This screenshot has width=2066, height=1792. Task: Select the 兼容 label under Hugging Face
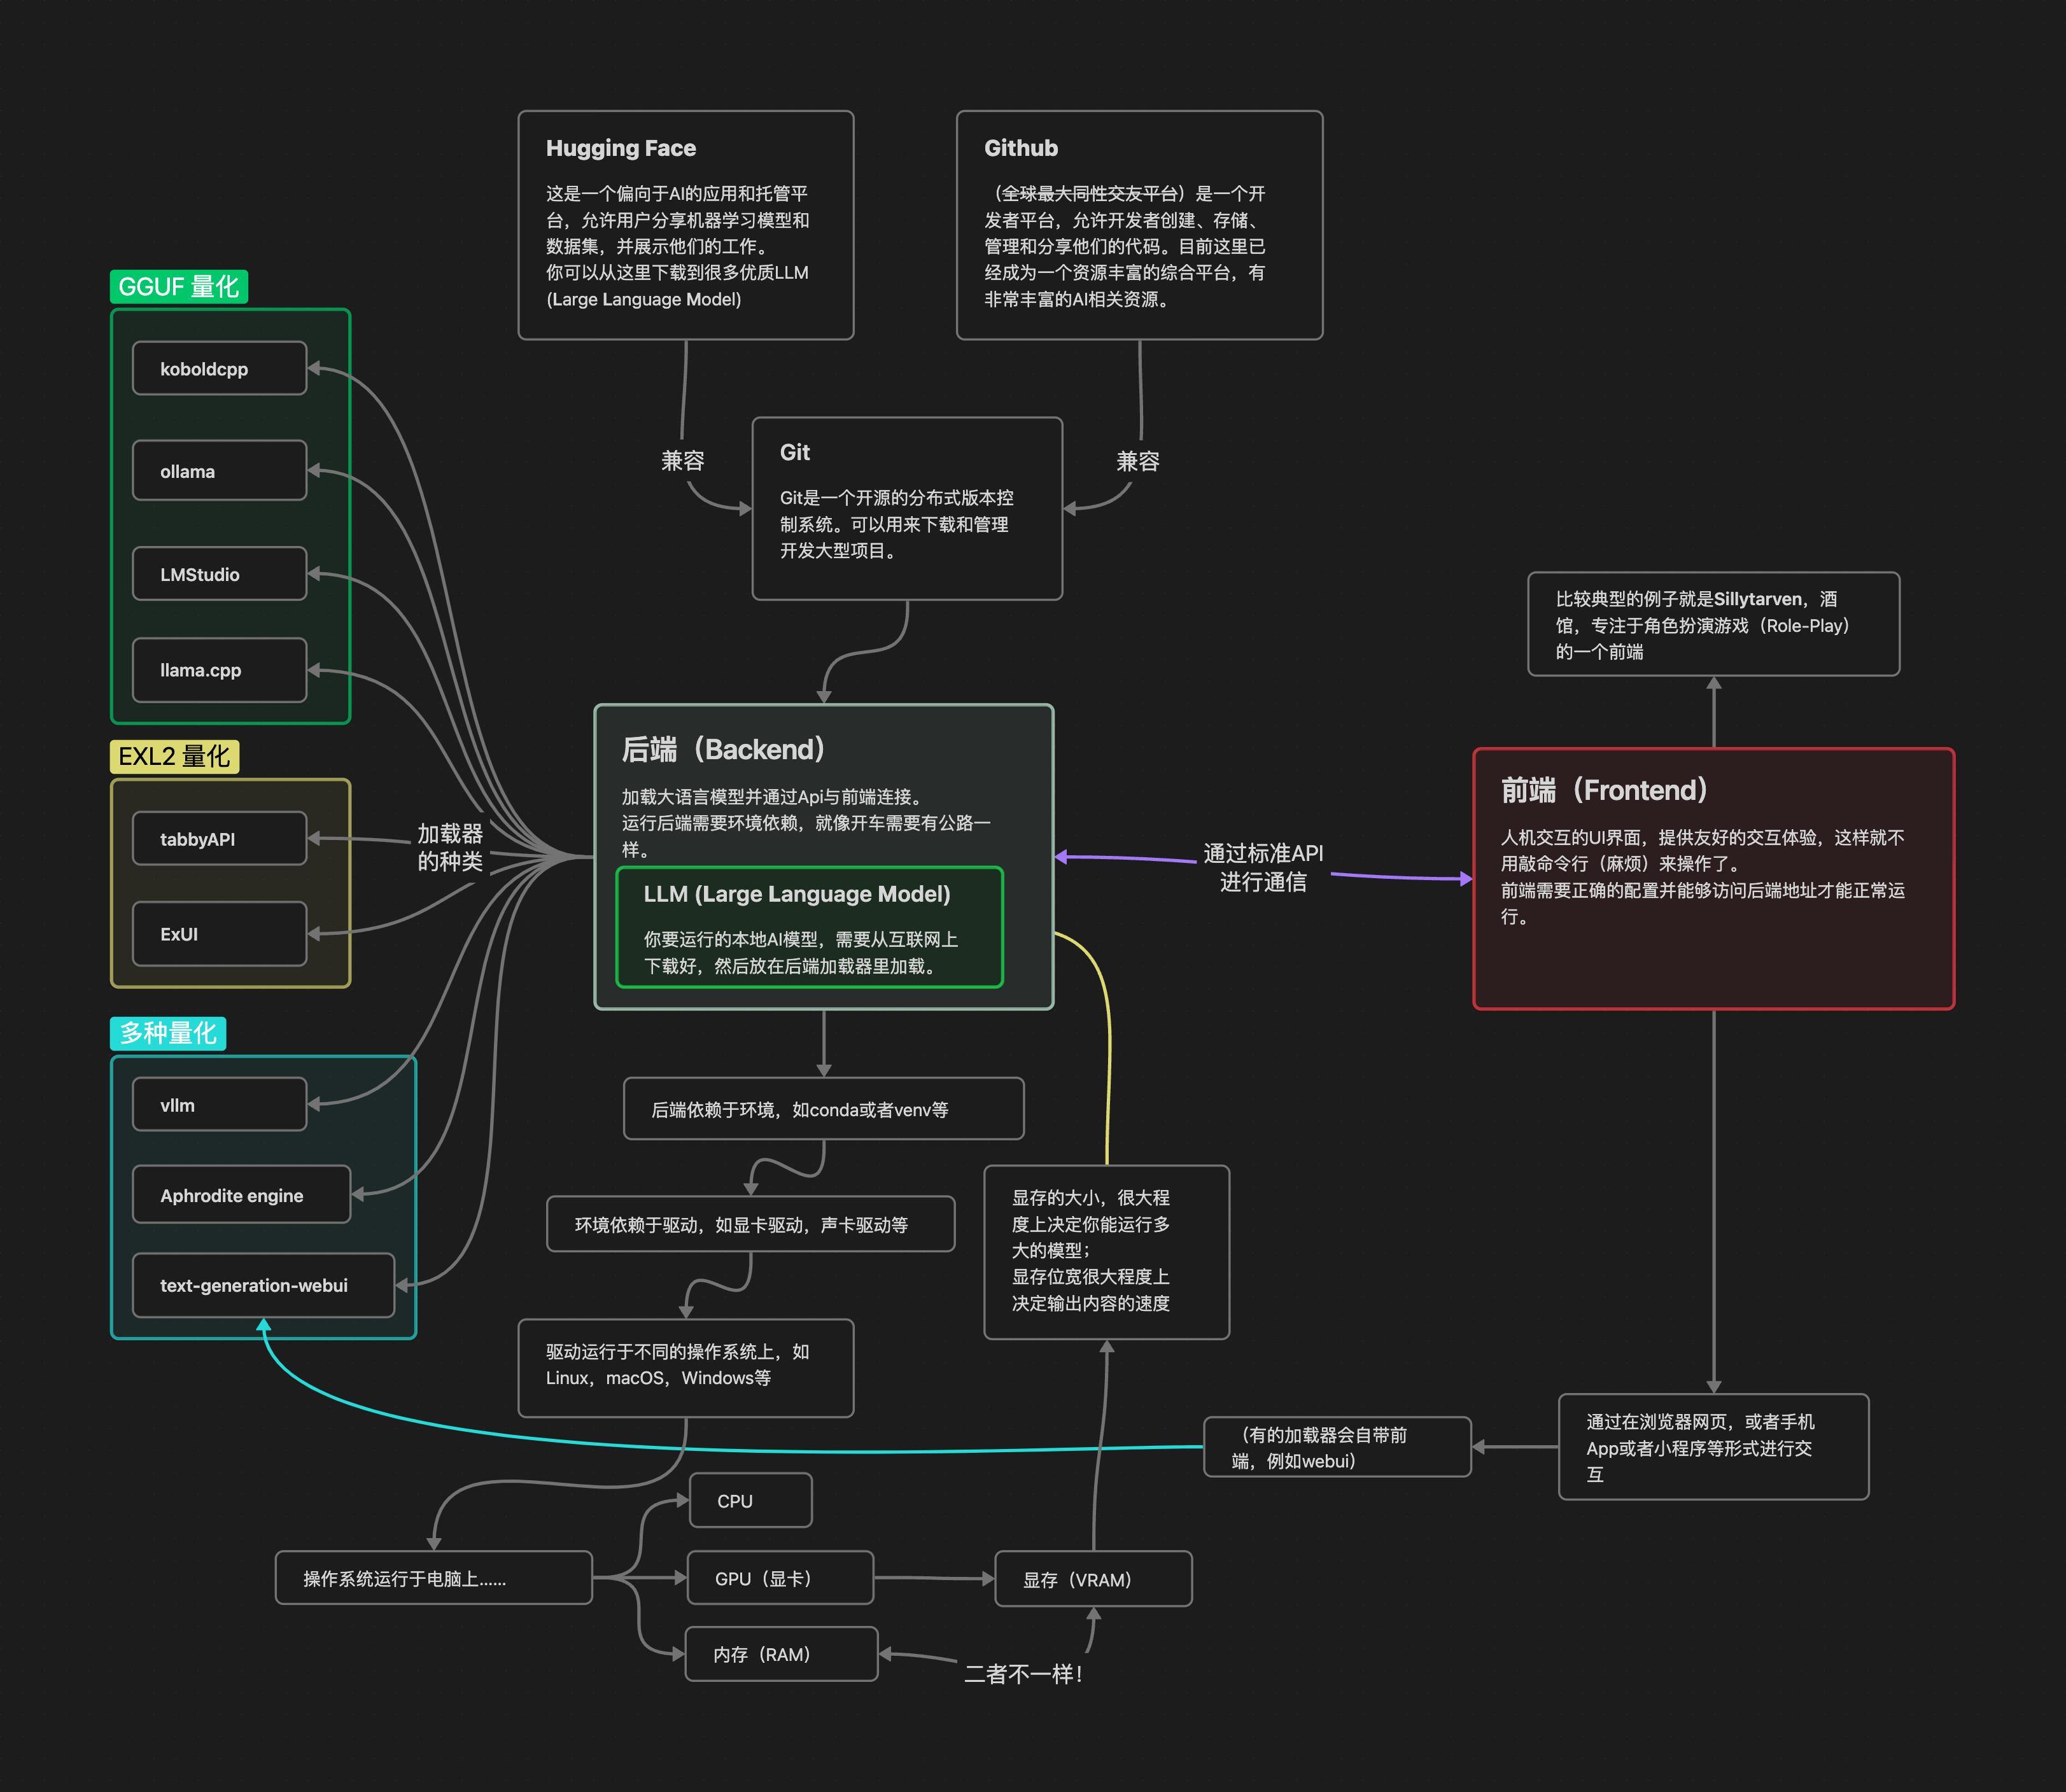(x=683, y=460)
